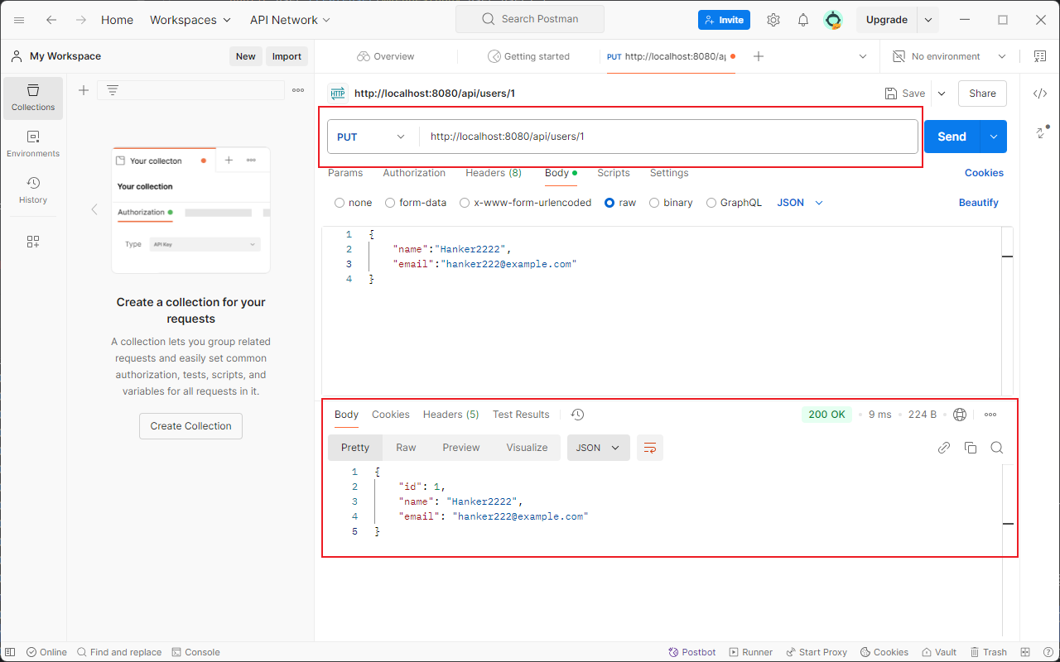Click the Import button
This screenshot has height=662, width=1060.
pos(287,56)
